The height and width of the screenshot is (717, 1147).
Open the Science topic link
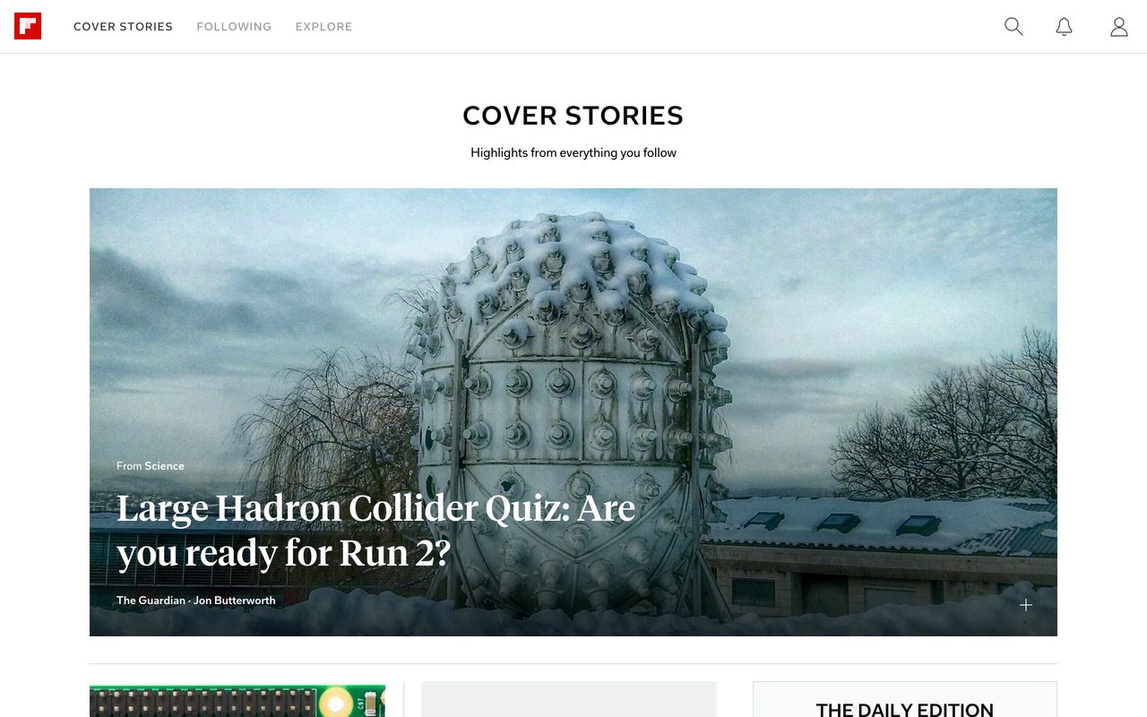click(x=165, y=466)
